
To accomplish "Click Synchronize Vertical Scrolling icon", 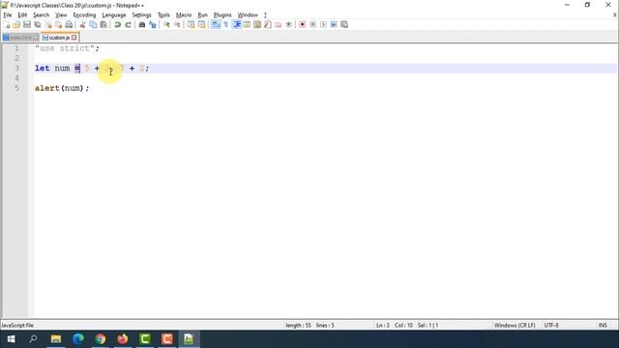I will pyautogui.click(x=192, y=24).
